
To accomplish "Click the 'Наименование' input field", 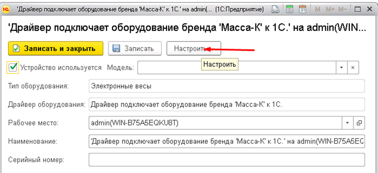I will point(227,141).
